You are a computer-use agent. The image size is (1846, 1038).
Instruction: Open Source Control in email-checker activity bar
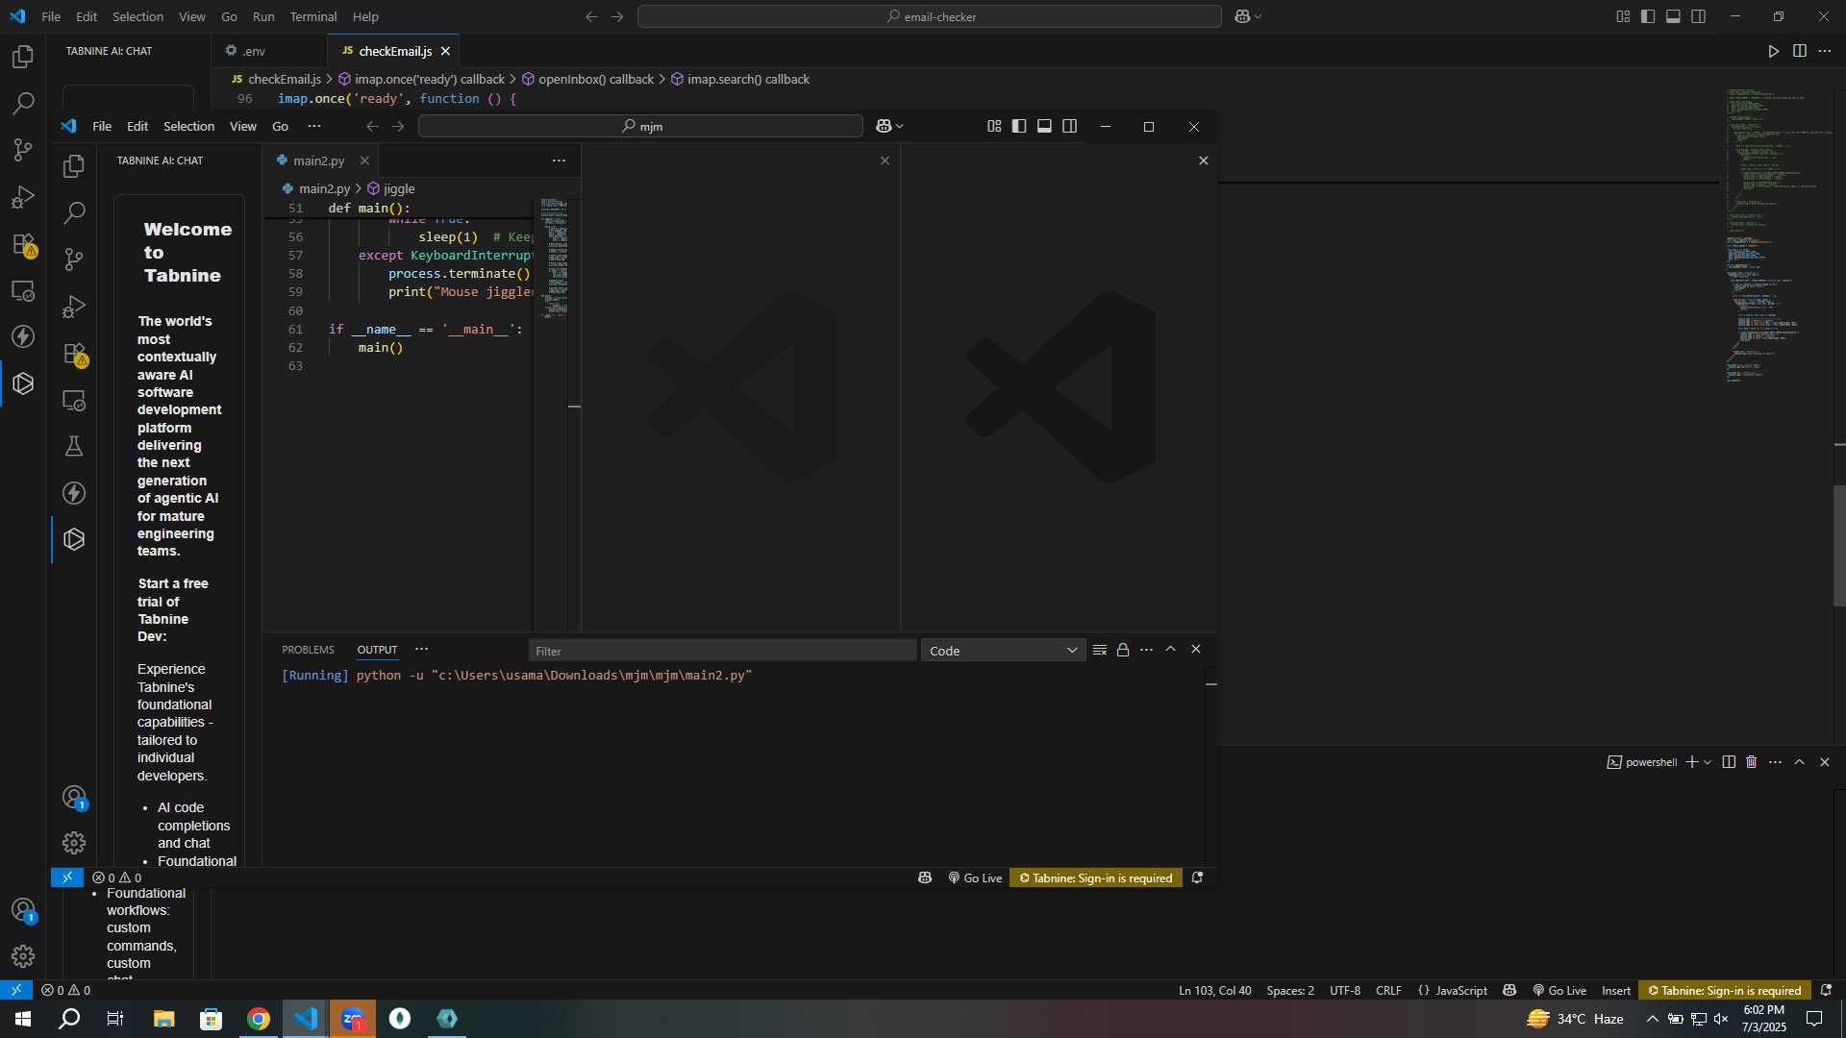23,150
